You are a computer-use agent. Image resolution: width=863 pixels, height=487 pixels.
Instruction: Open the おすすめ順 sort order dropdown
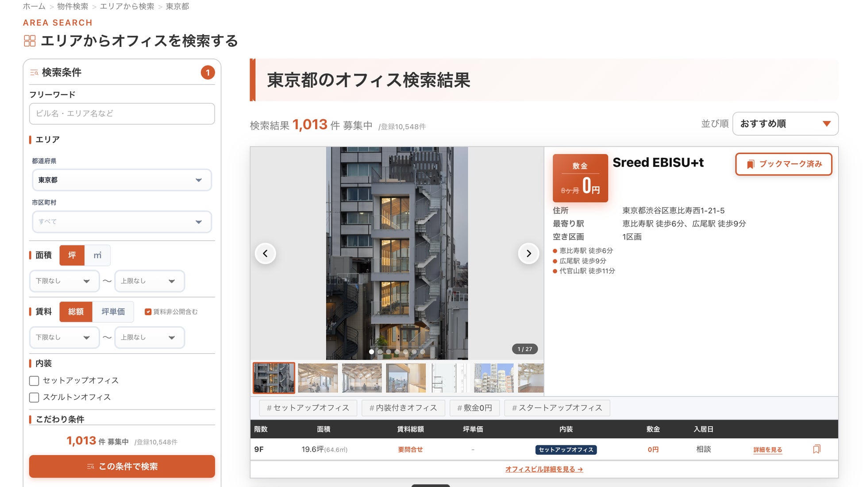[x=785, y=124]
